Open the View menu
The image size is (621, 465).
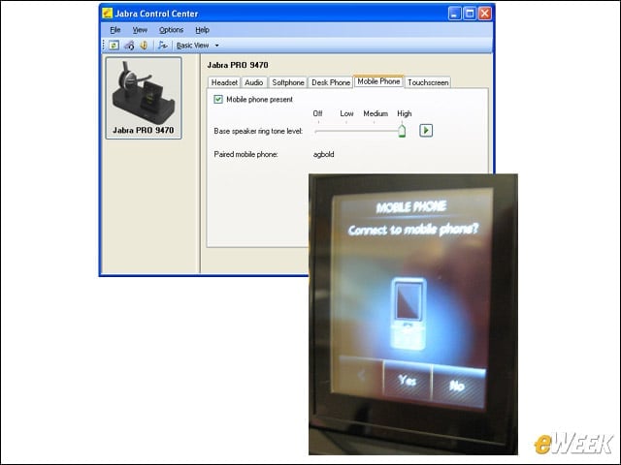[140, 30]
